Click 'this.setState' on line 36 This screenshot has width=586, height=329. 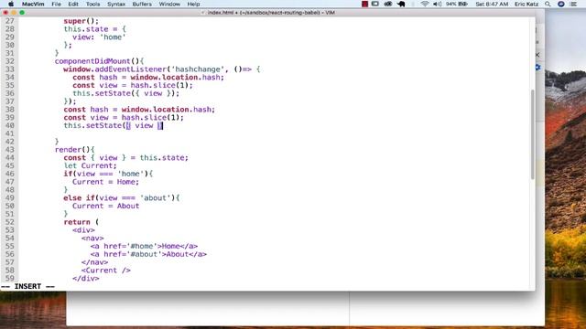click(102, 93)
